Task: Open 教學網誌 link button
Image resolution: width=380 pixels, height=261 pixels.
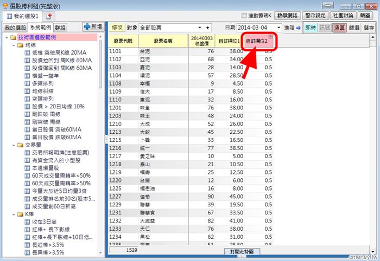Action: coord(287,16)
